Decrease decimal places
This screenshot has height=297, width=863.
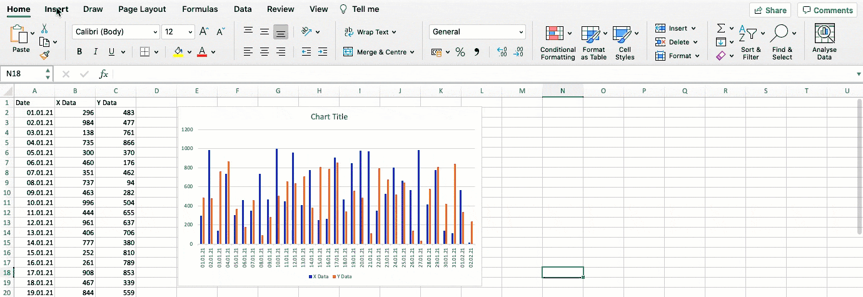[518, 52]
